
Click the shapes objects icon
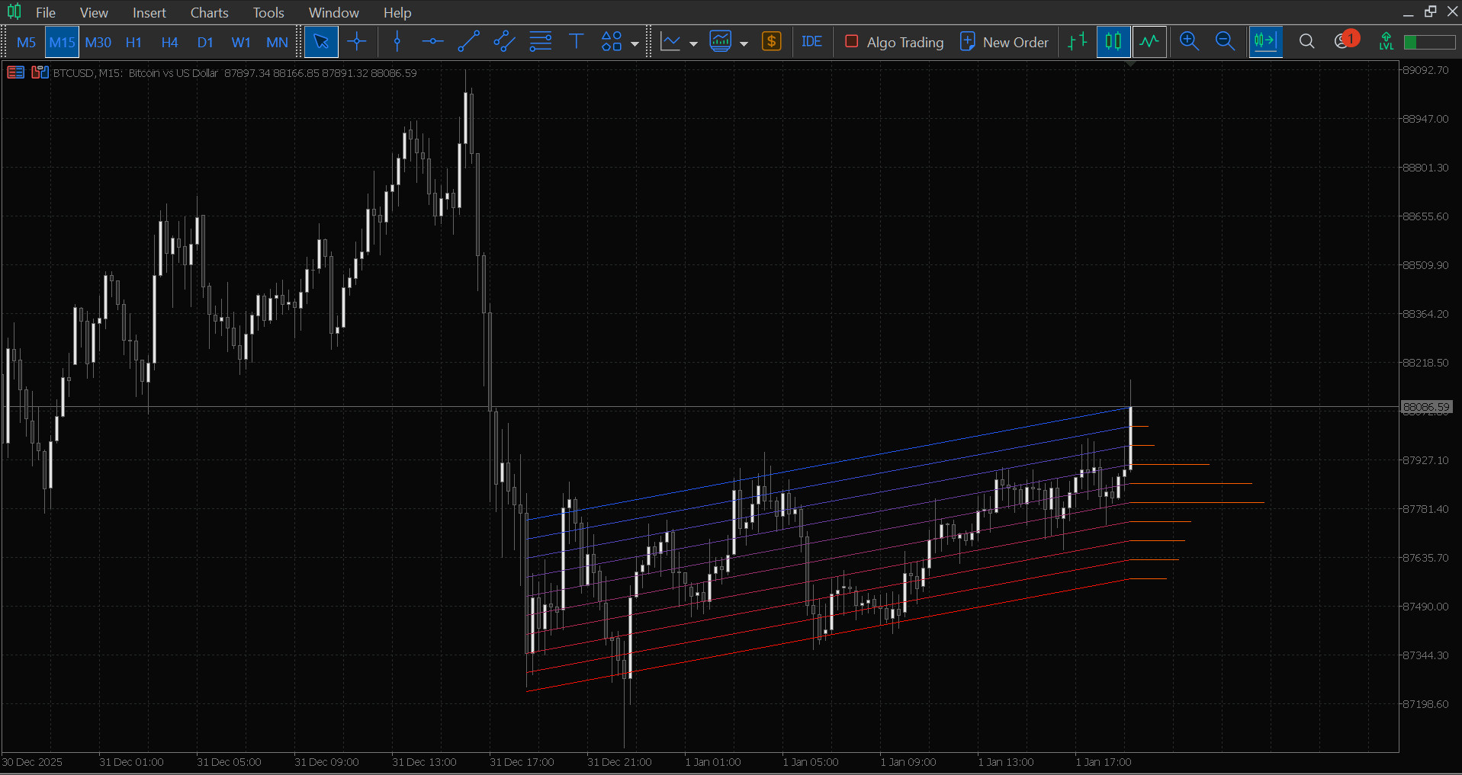pos(612,42)
